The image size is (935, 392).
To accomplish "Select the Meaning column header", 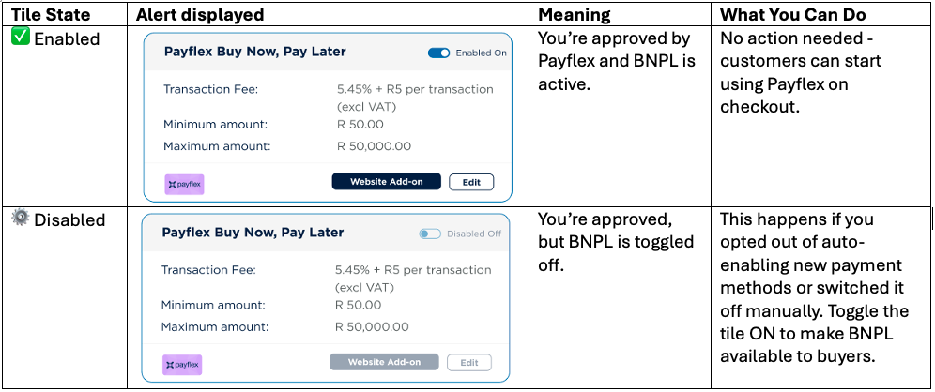I will (x=574, y=15).
